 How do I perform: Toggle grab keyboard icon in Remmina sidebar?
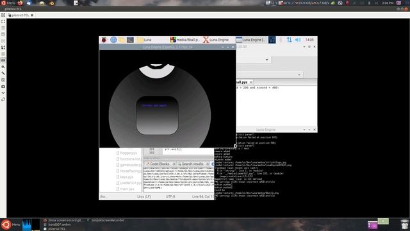(3, 60)
